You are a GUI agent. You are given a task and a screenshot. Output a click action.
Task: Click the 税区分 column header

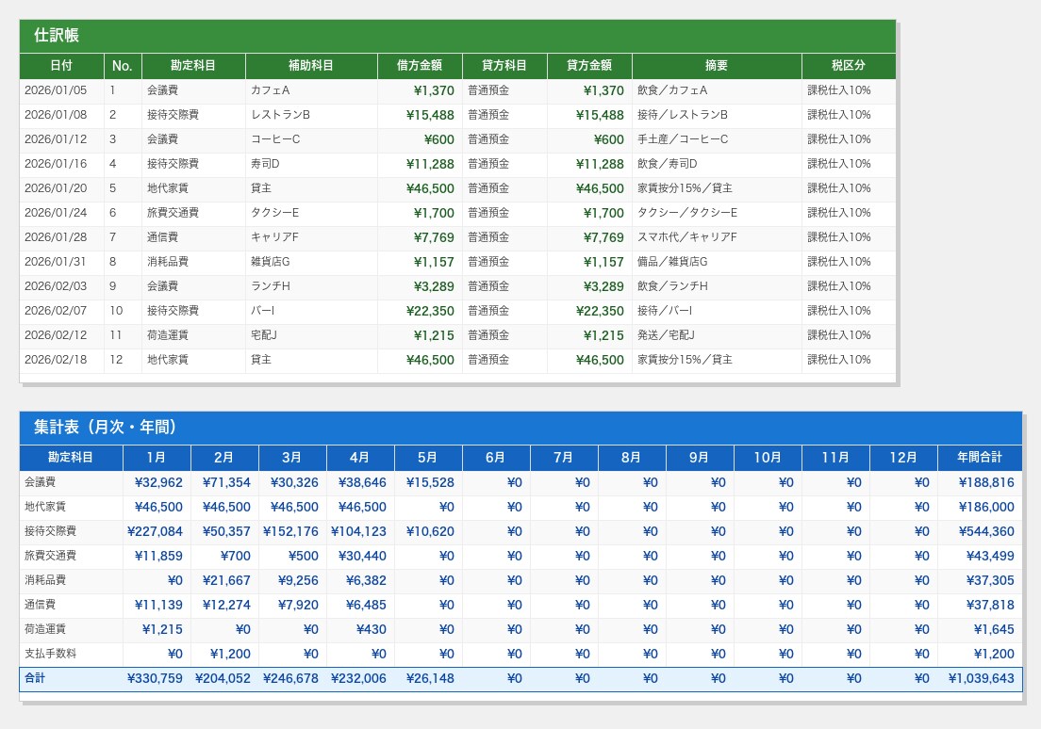tap(849, 66)
